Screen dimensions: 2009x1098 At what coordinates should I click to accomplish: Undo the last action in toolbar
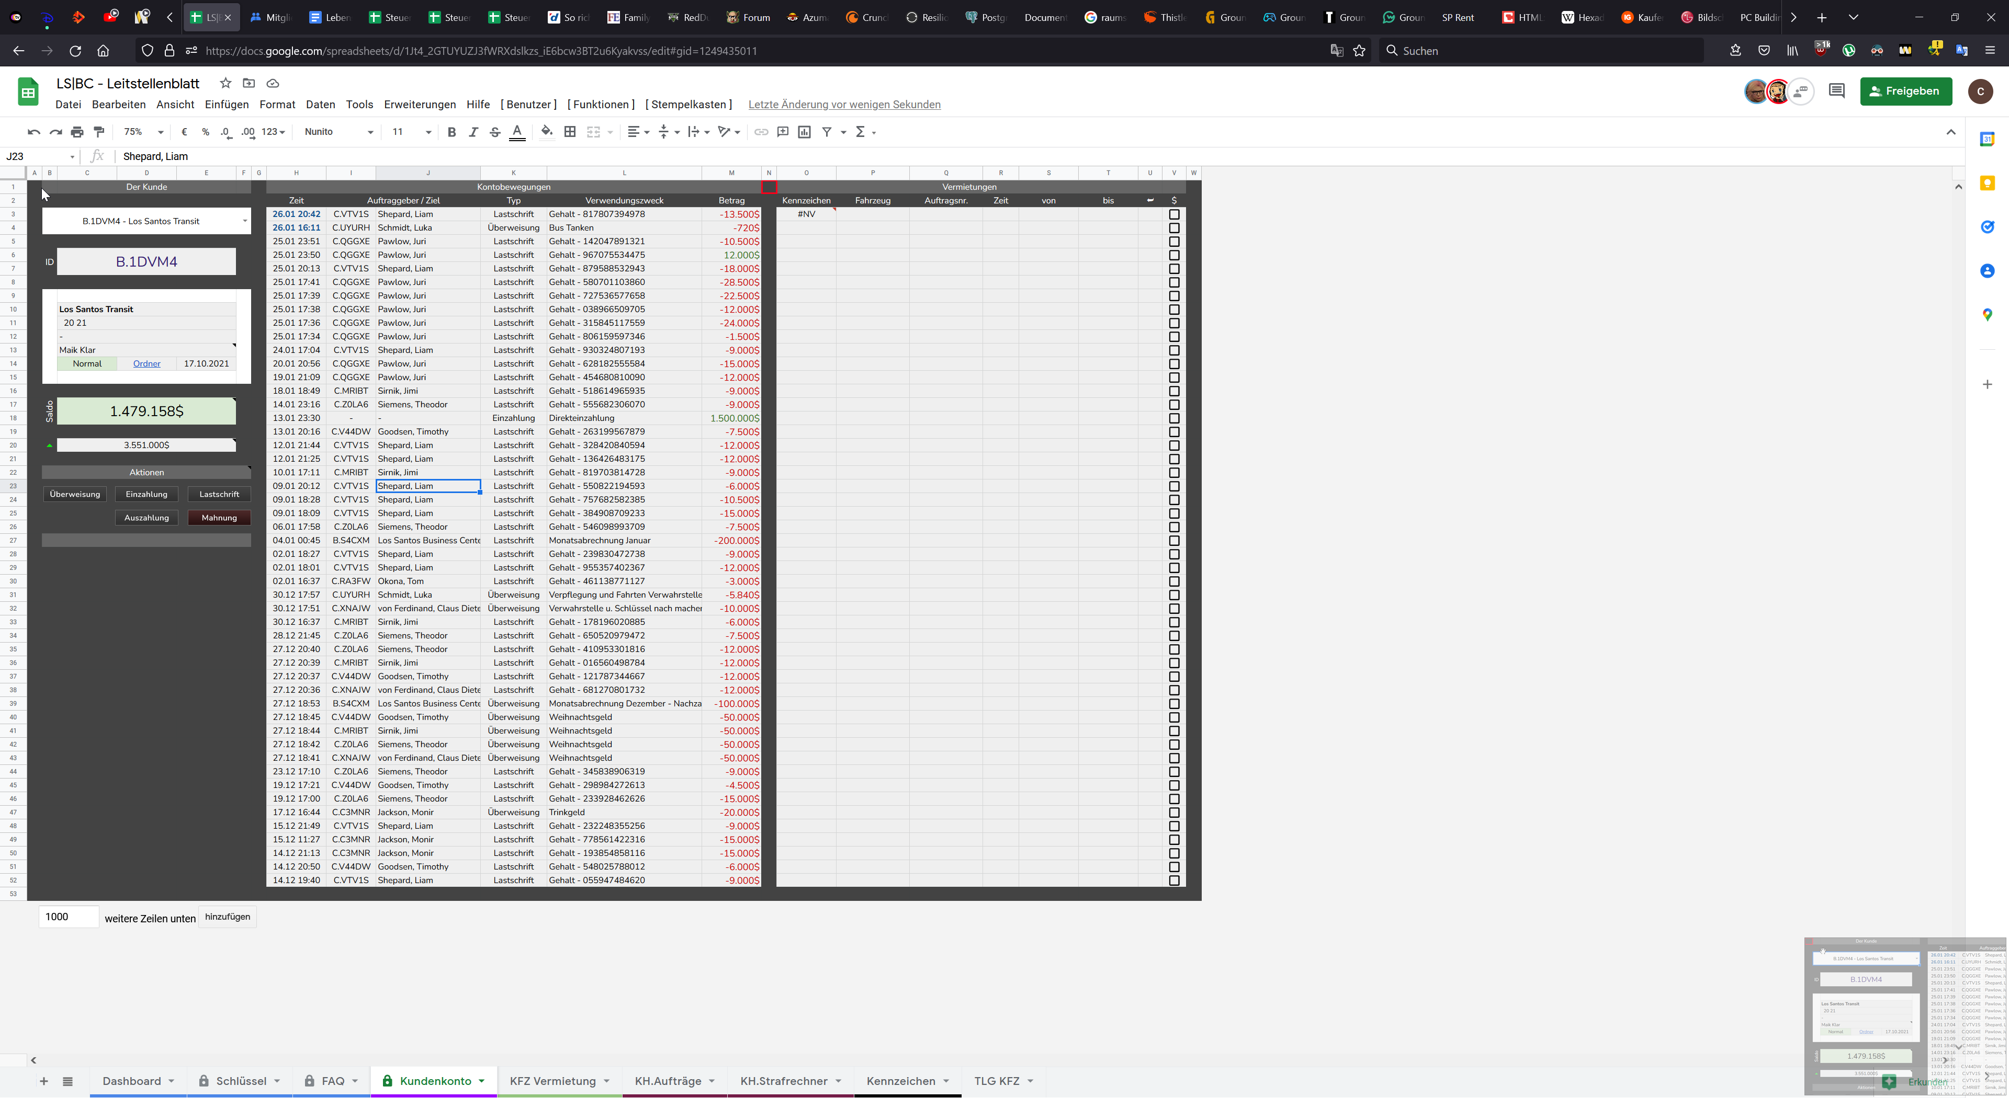point(33,132)
